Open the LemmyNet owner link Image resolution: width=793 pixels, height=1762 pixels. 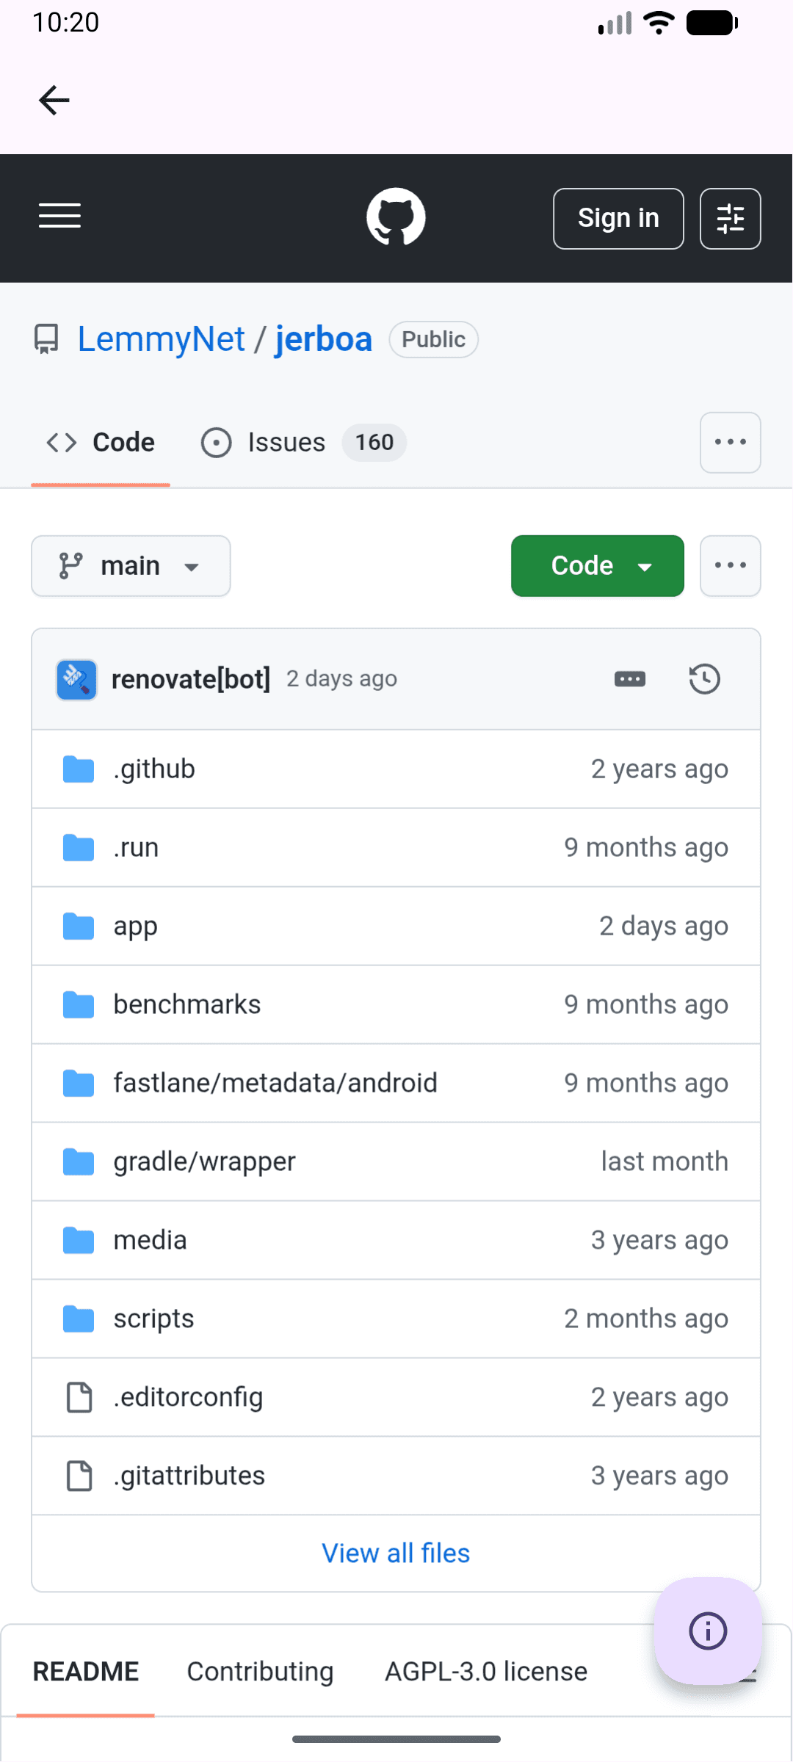coord(162,339)
